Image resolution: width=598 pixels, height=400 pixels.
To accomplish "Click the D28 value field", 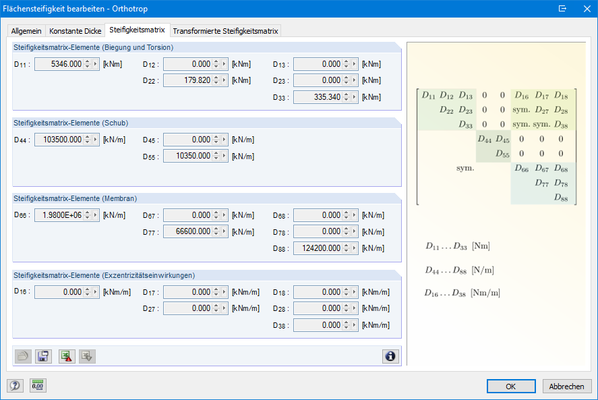I will pos(318,308).
